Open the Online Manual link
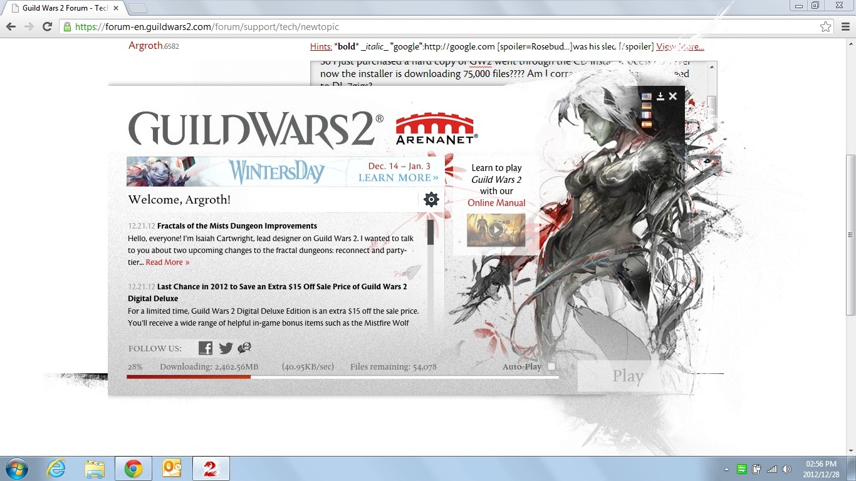This screenshot has width=856, height=481. (496, 203)
